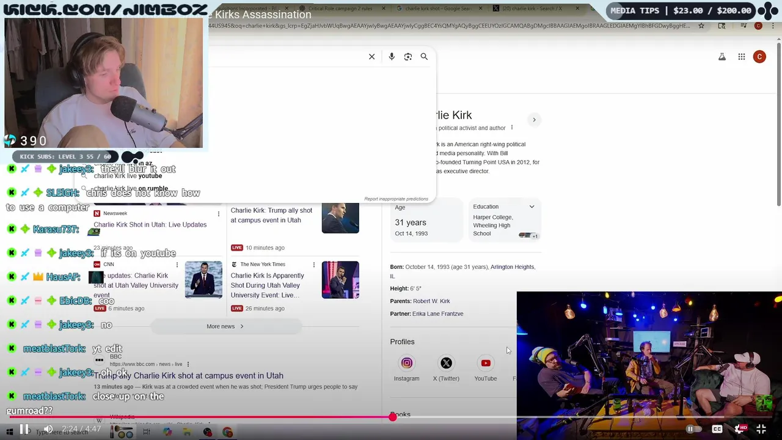Viewport: 782px width, 440px height.
Task: Click Report inappropriate predictions
Action: coord(396,199)
